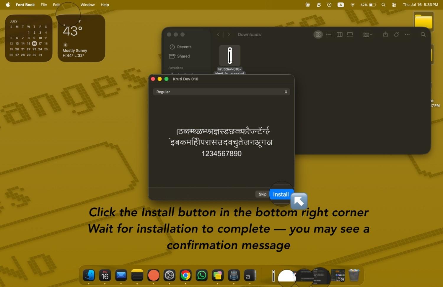Open the input source A indicator
The height and width of the screenshot is (287, 443).
(x=341, y=5)
